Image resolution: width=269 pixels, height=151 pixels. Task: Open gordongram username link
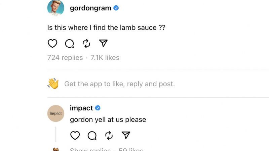(90, 8)
